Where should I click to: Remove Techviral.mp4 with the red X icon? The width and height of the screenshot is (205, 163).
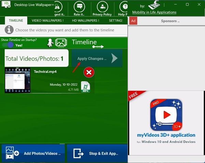89,72
